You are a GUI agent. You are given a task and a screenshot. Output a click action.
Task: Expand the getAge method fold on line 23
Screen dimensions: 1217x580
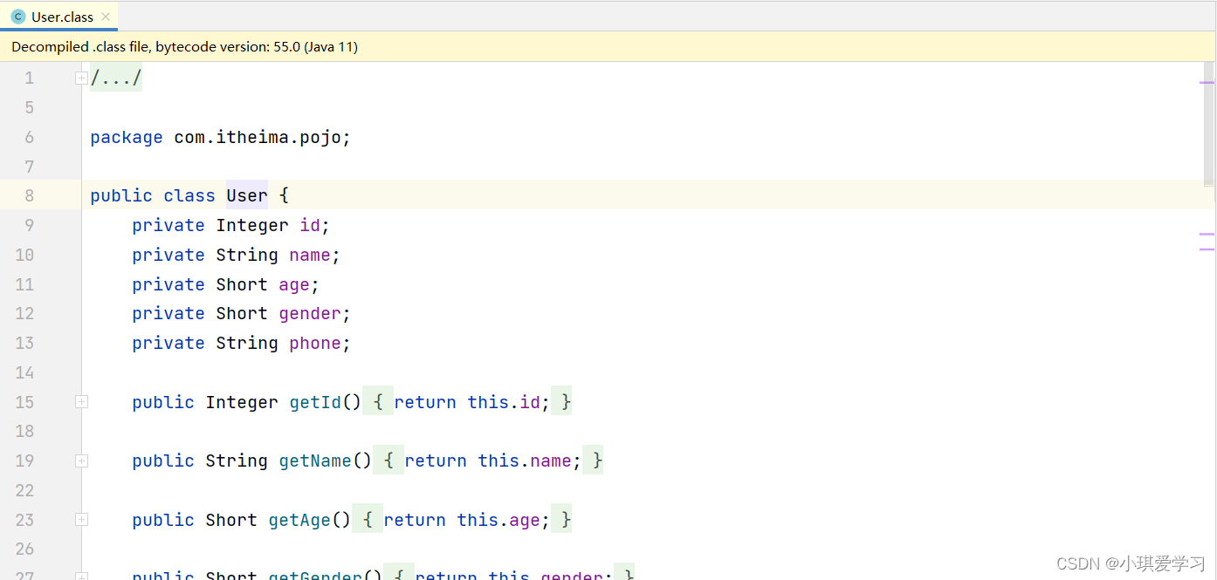[x=81, y=520]
